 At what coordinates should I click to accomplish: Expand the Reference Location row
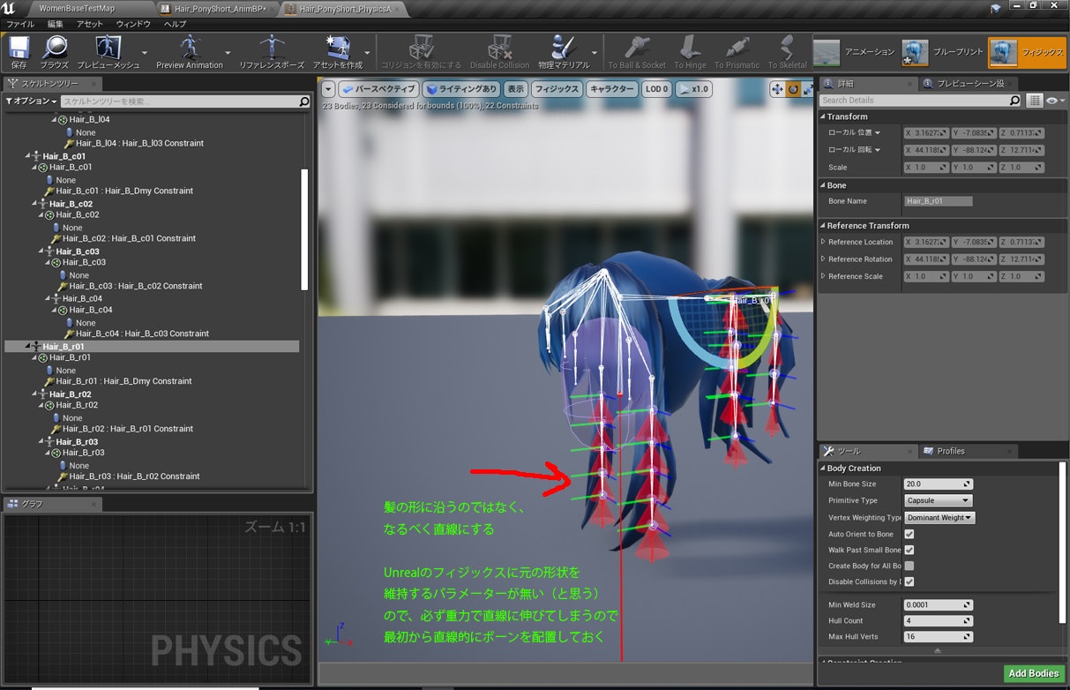pyautogui.click(x=823, y=242)
